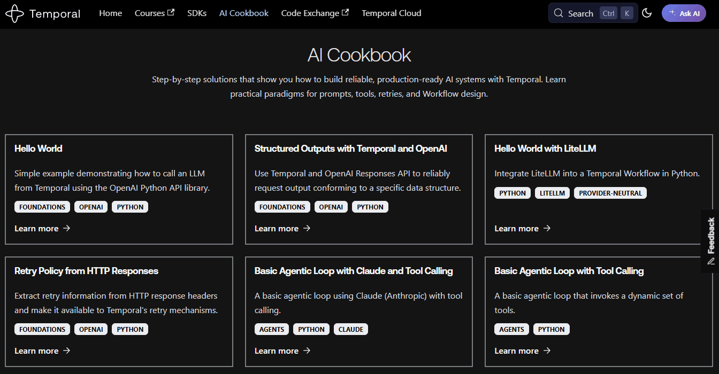Click PYTHON tag in Structured Outputs card
719x374 pixels.
(x=370, y=207)
